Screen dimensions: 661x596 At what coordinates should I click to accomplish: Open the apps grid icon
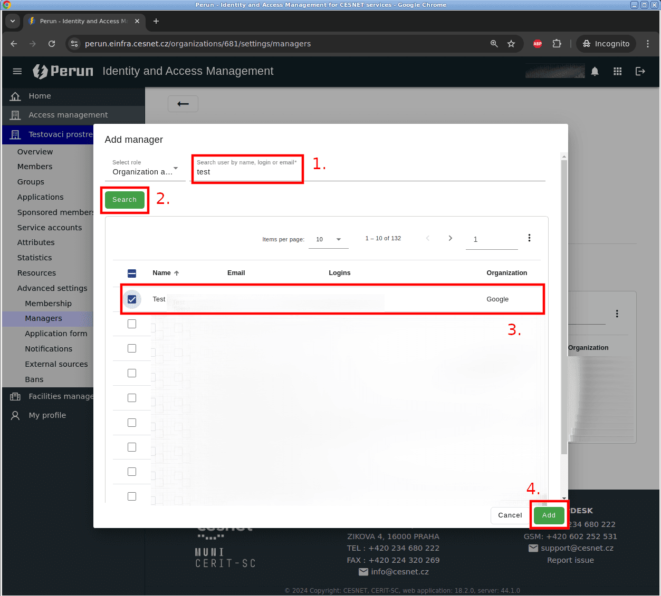(x=617, y=71)
